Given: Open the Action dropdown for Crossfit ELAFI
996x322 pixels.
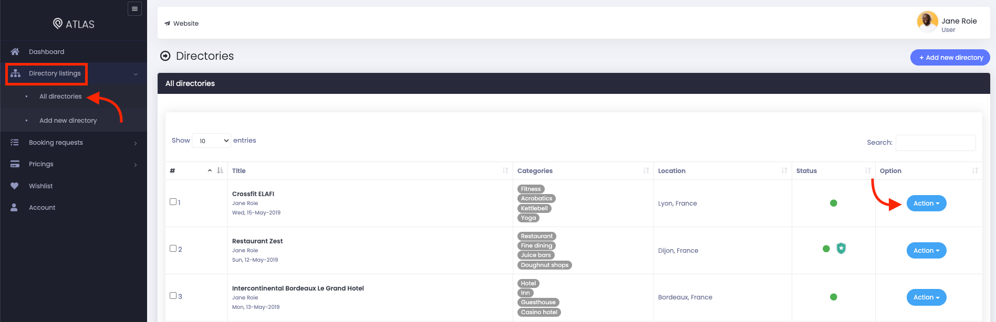Looking at the screenshot, I should pyautogui.click(x=926, y=203).
